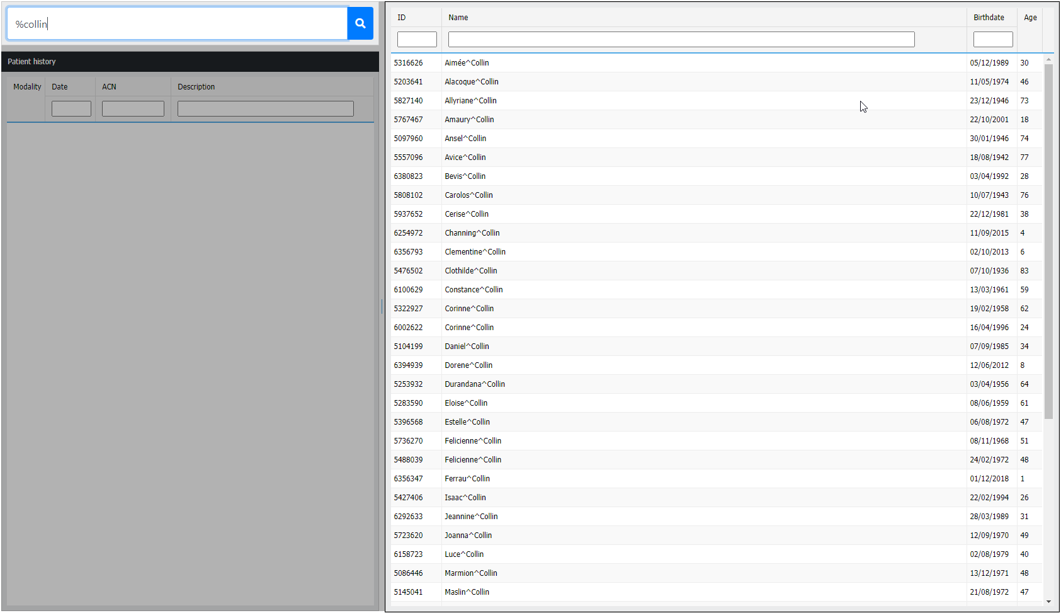Click the patient search text box

(177, 24)
